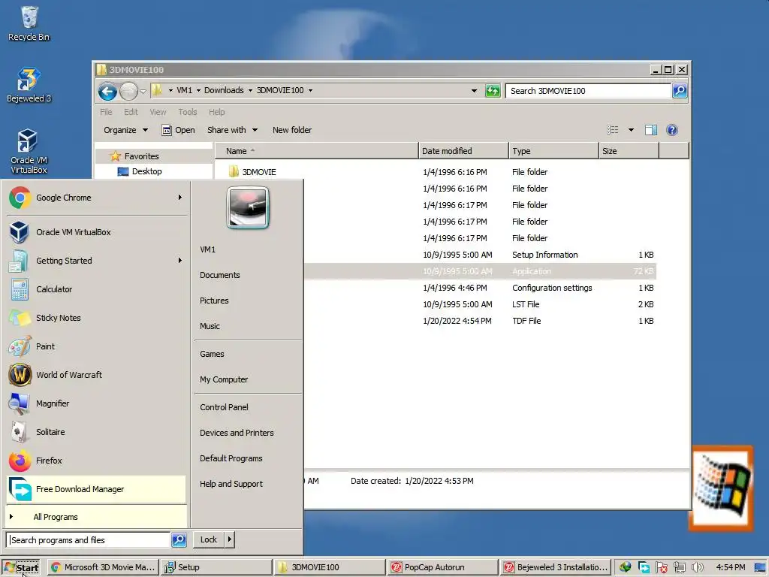This screenshot has width=769, height=577.
Task: Open Help menu in Explorer
Action: point(217,112)
